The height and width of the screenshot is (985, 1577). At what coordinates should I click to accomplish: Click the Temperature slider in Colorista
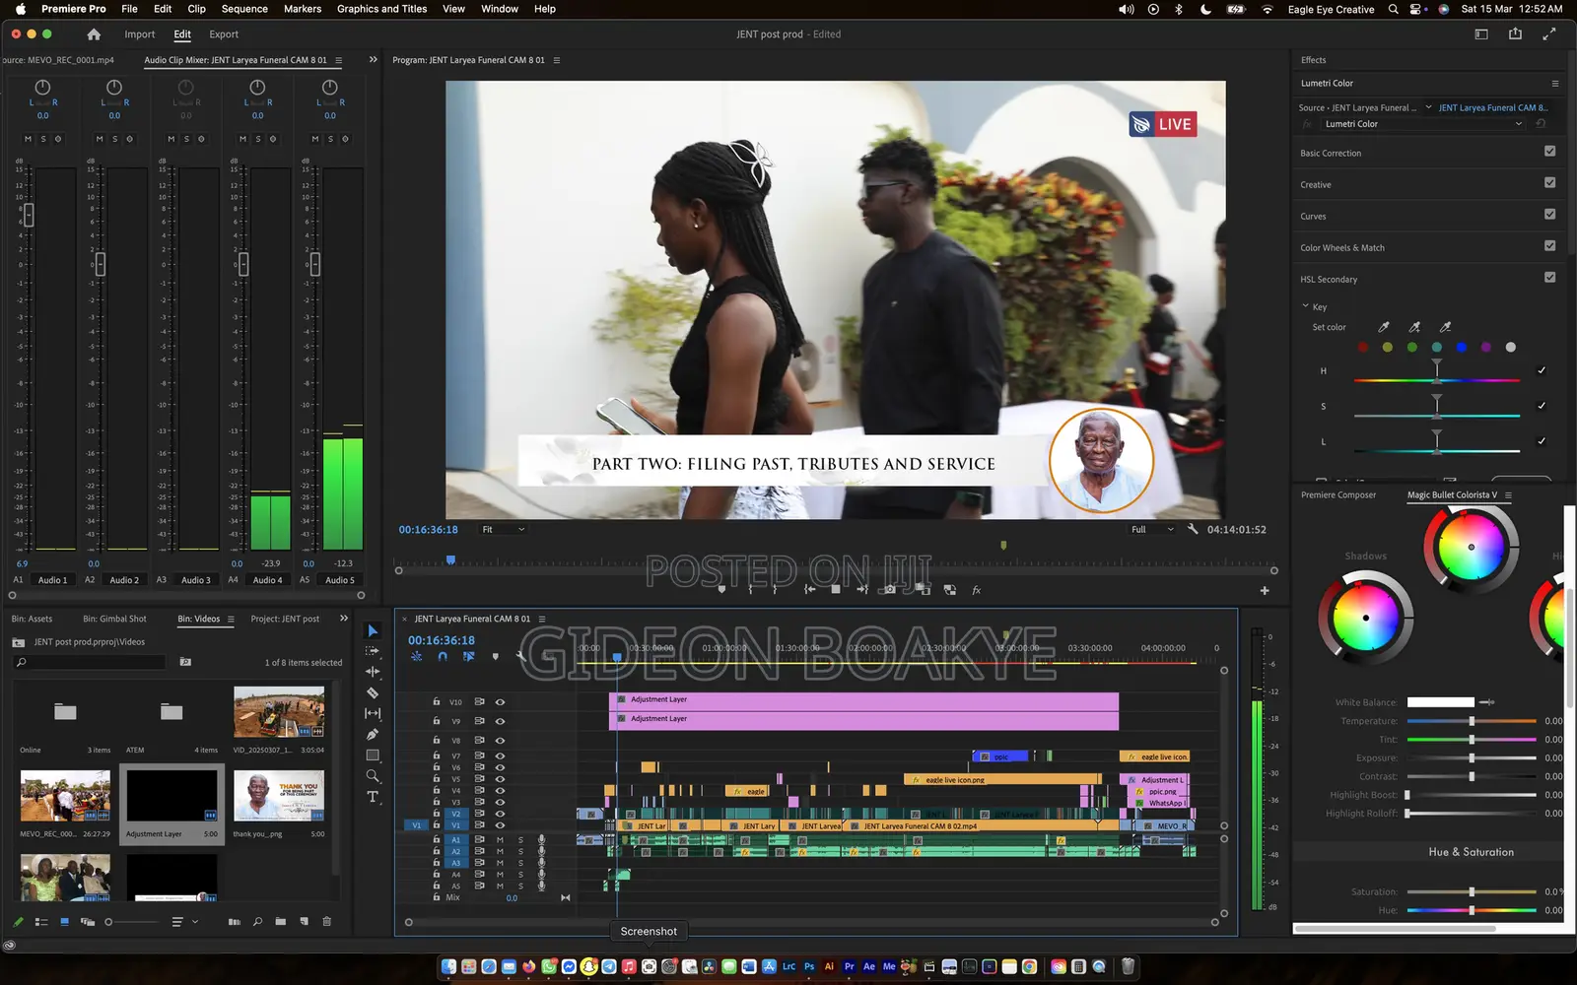(x=1472, y=721)
